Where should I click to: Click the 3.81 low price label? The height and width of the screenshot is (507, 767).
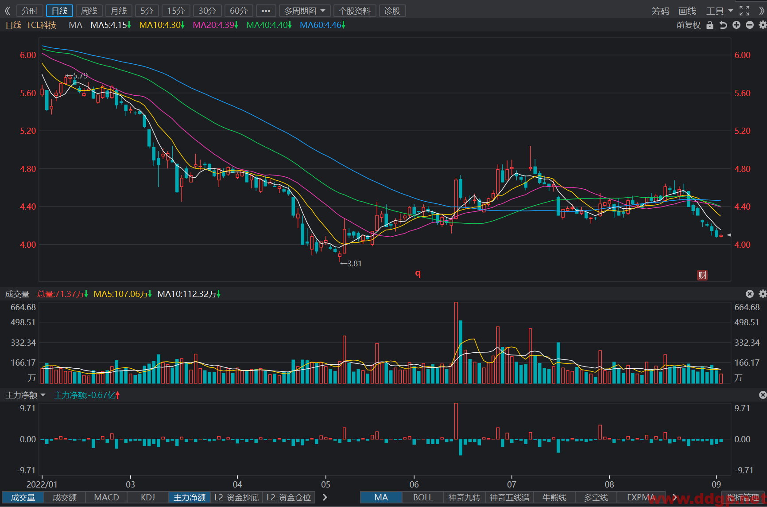tap(354, 264)
